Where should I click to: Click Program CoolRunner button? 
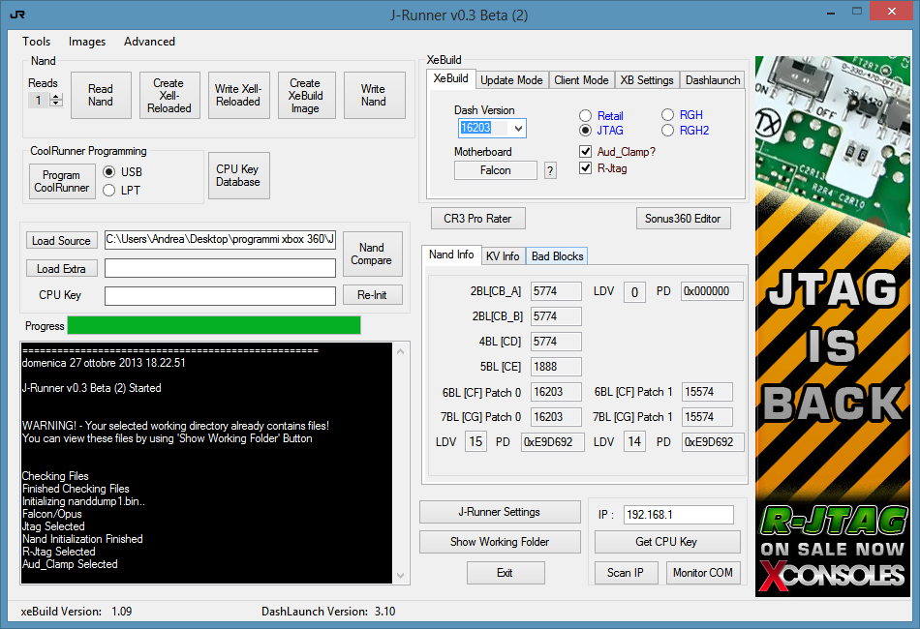click(x=62, y=181)
